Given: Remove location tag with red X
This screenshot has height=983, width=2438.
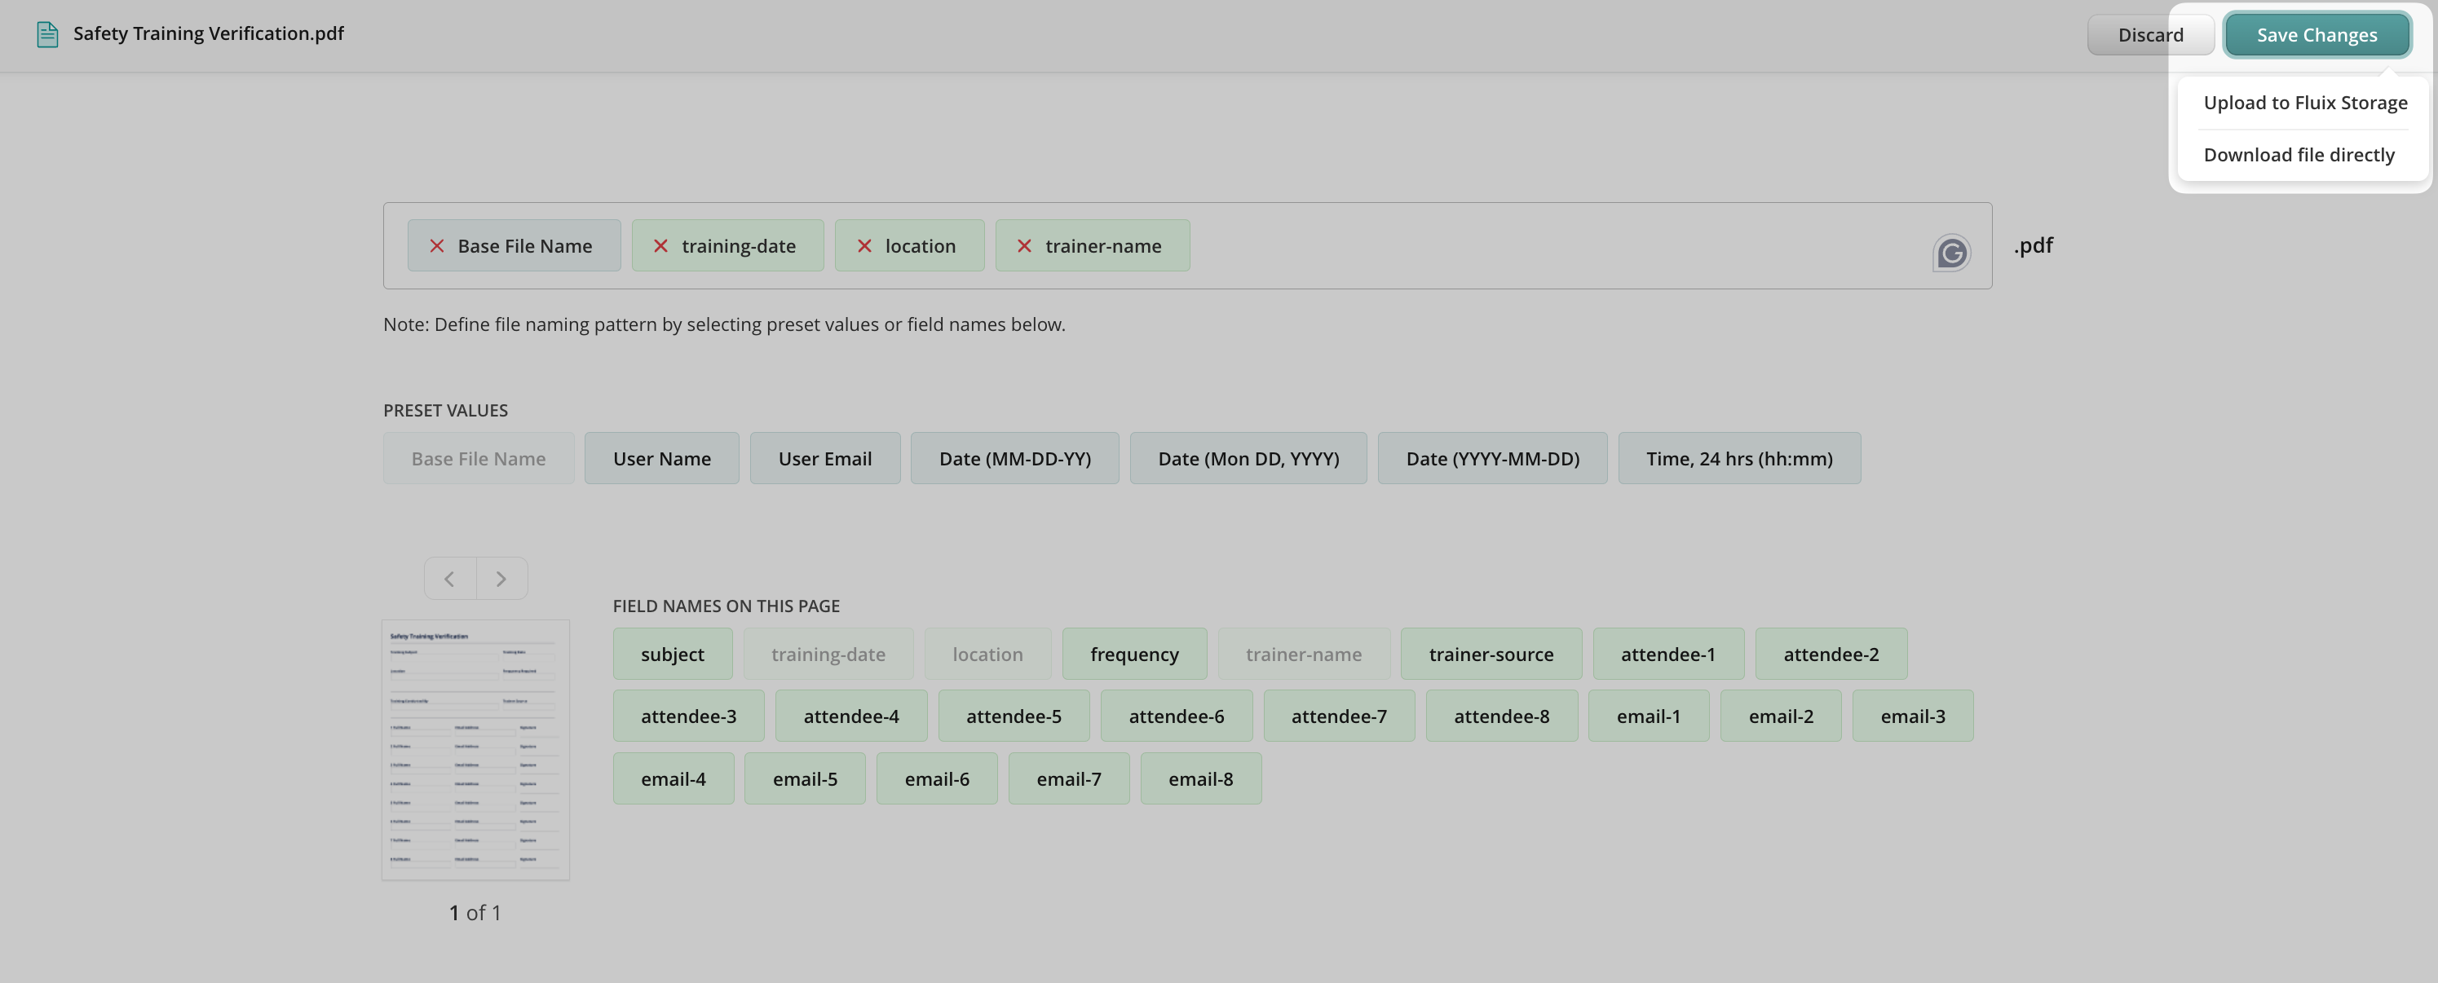Looking at the screenshot, I should click(x=864, y=246).
